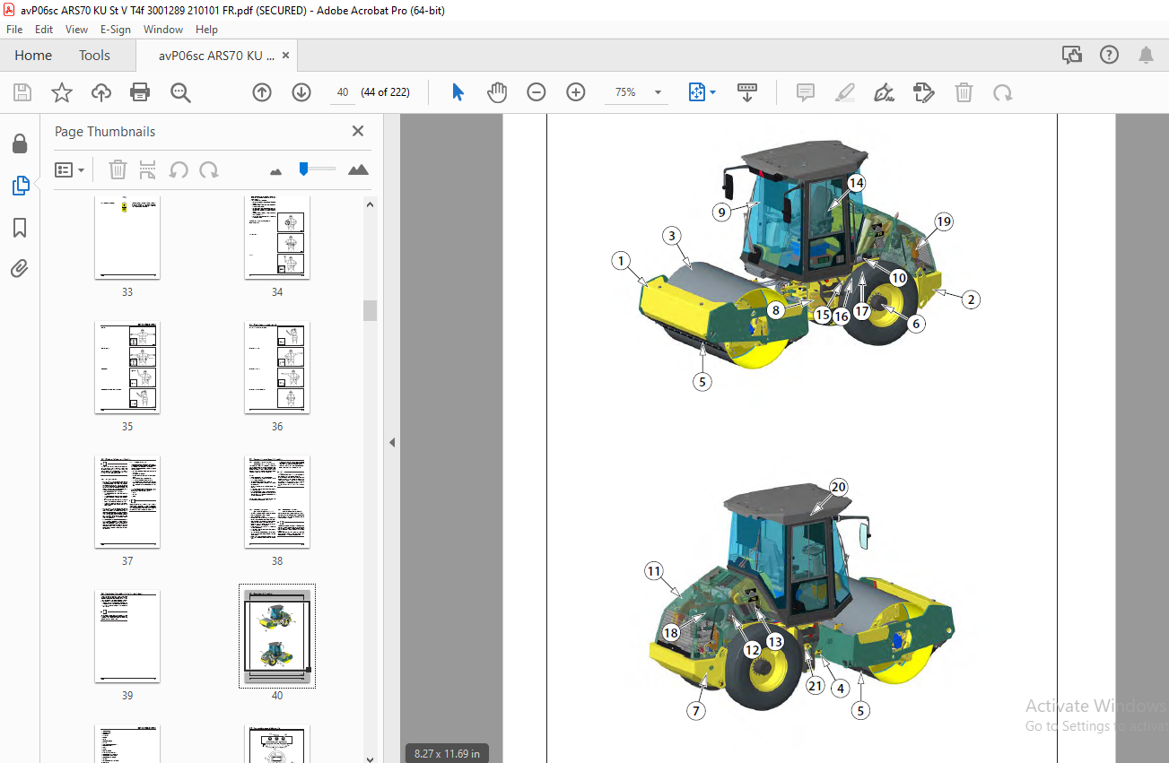The image size is (1169, 763).
Task: Open thumbnails options dropdown menu
Action: pos(70,169)
